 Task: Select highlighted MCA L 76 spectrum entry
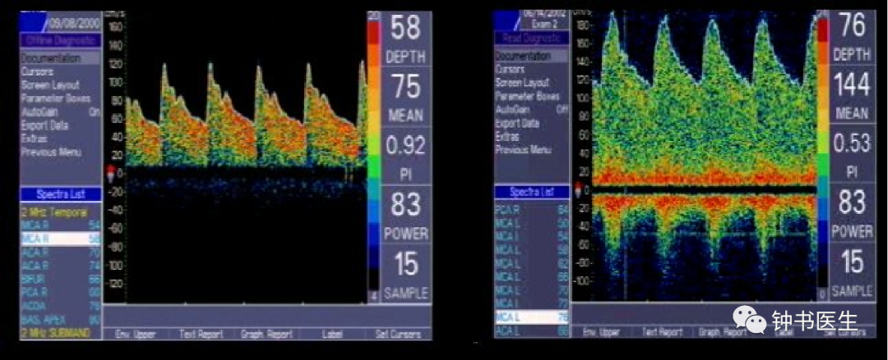click(531, 317)
